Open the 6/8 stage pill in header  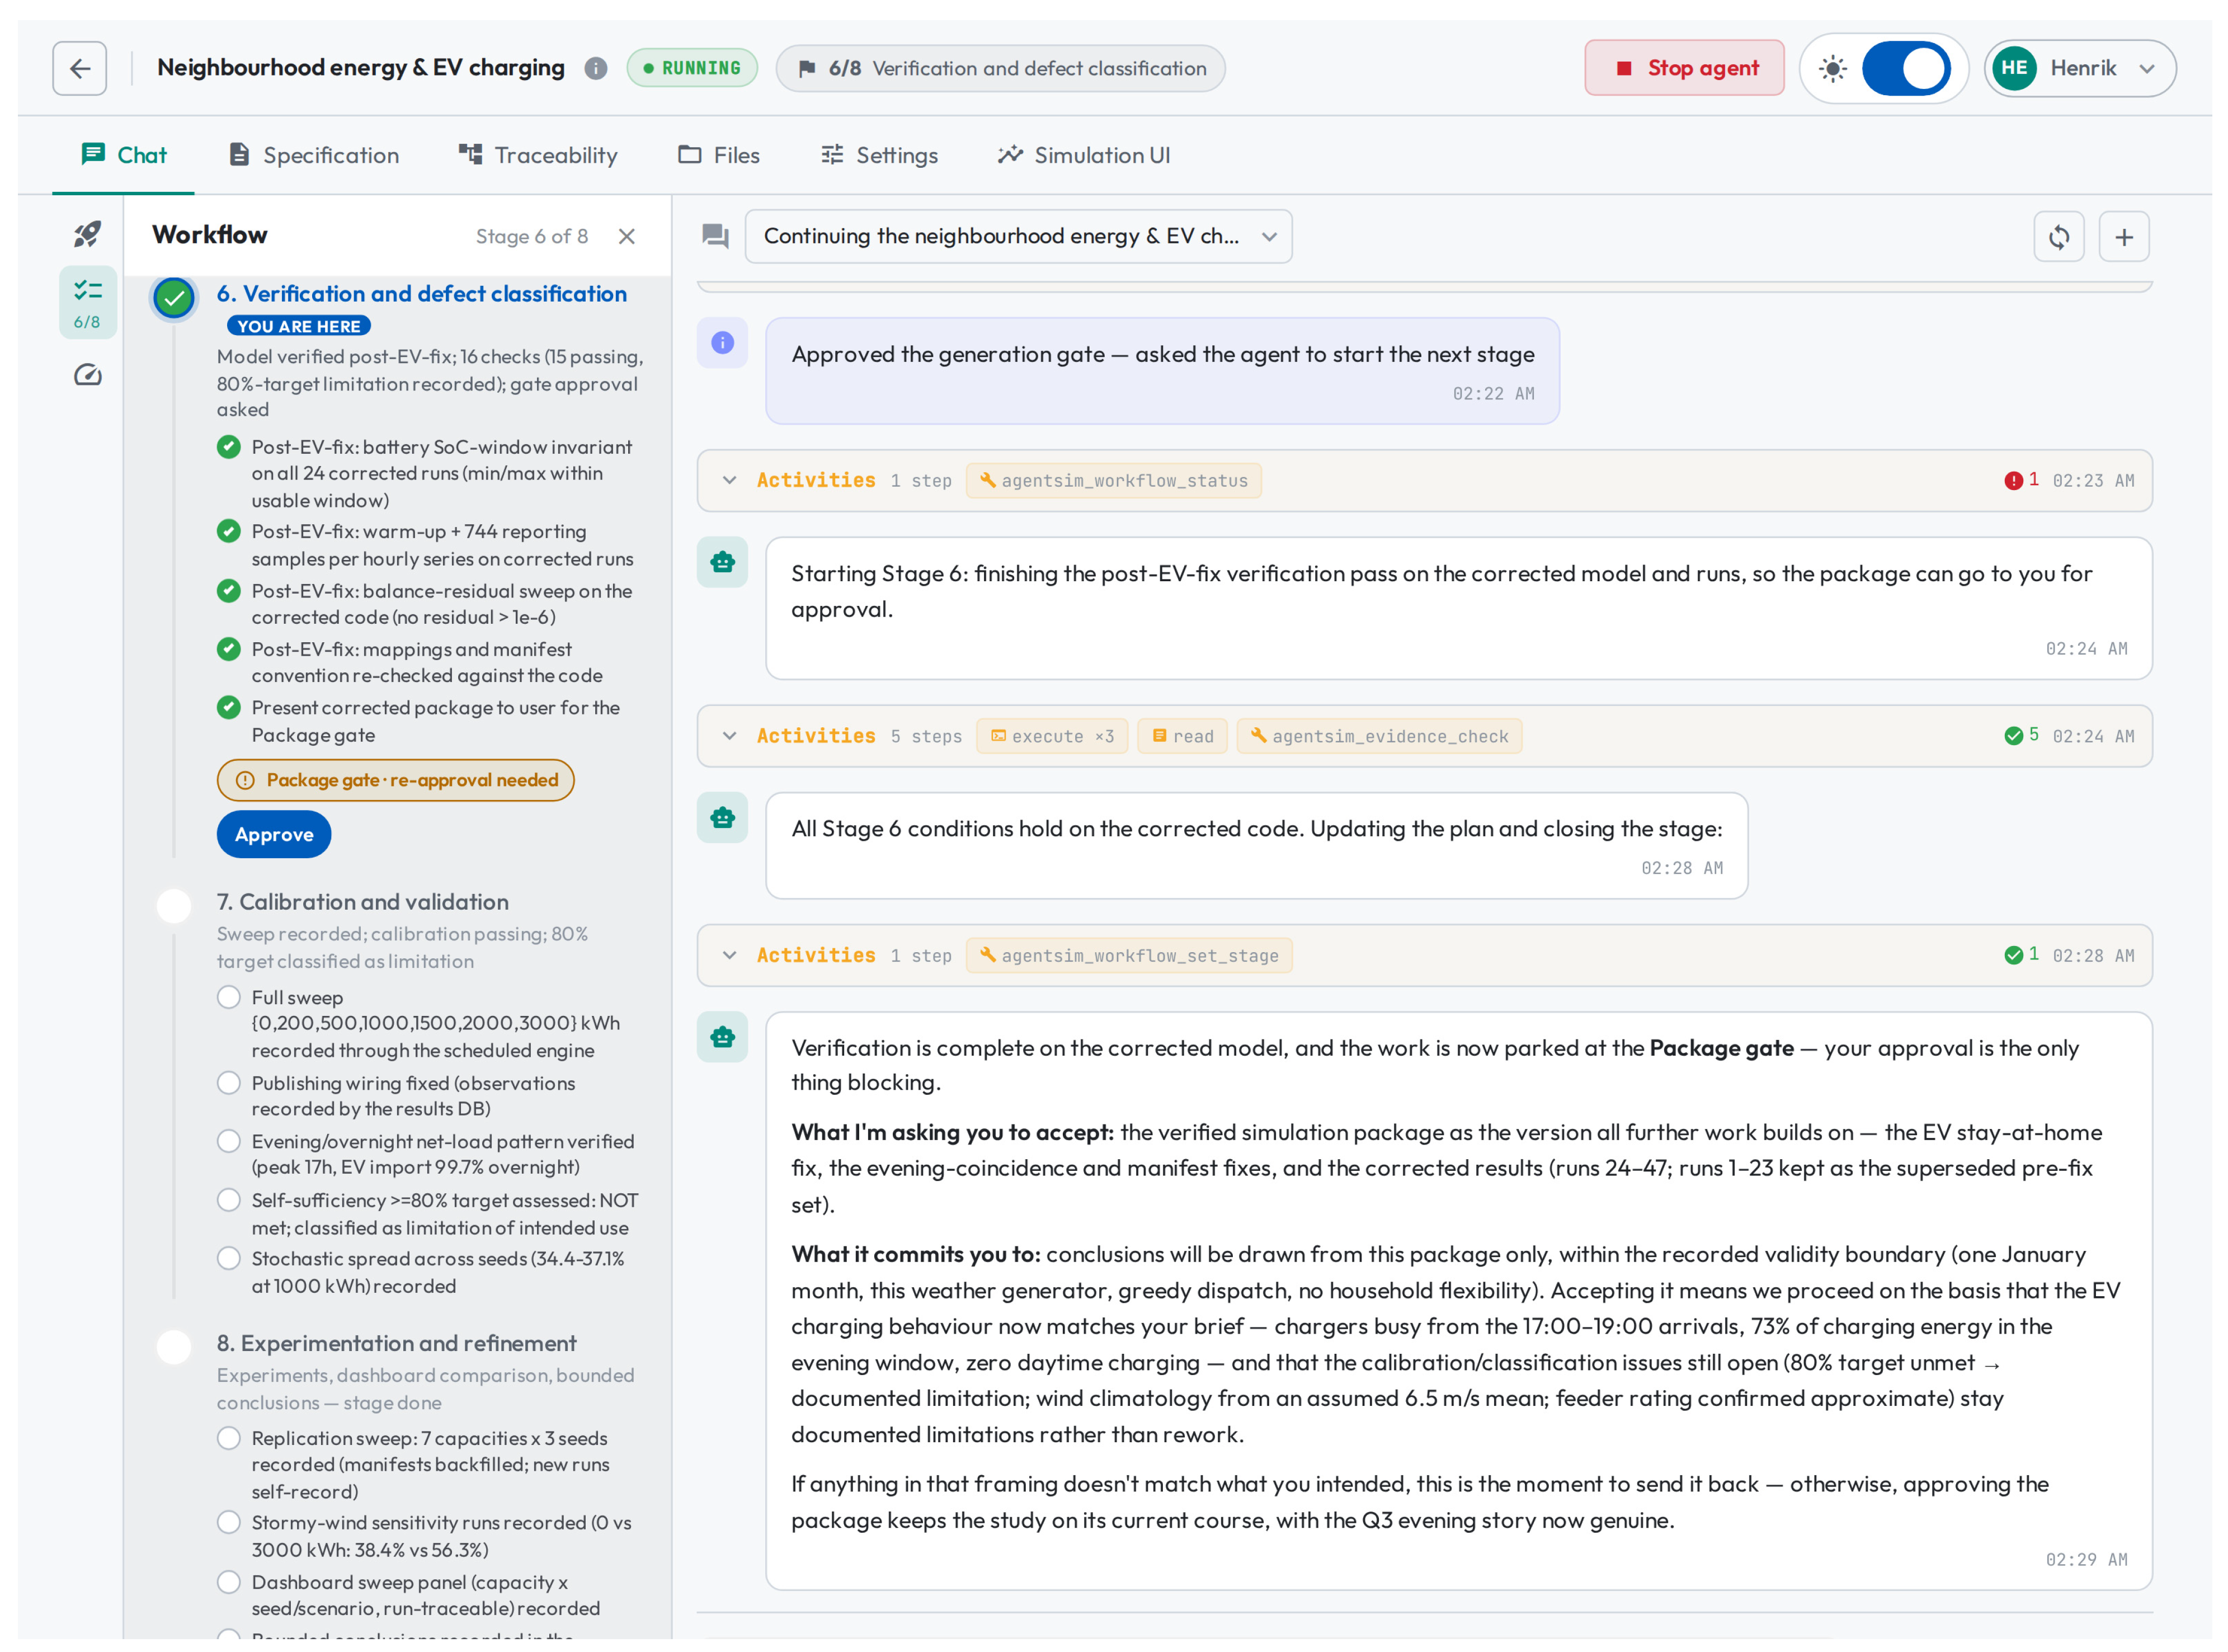(1000, 68)
